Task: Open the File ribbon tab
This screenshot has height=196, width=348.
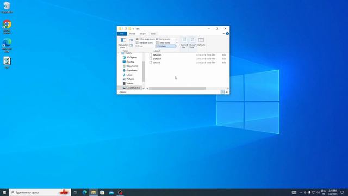Action: coord(122,34)
